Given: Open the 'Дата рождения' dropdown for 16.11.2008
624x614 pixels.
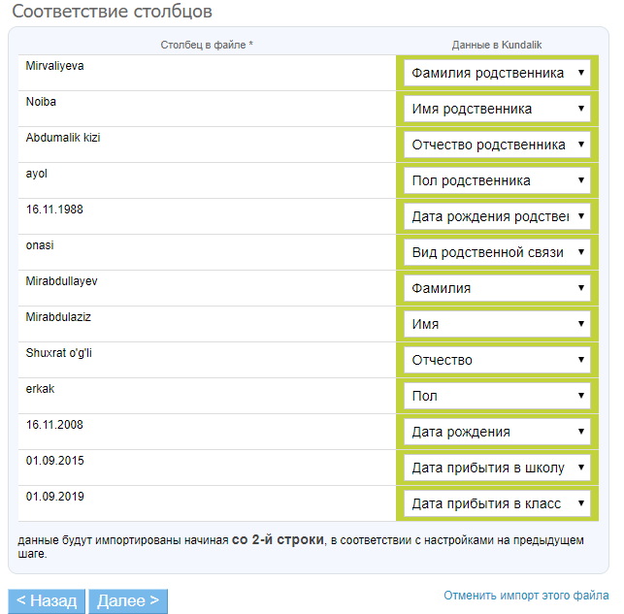Looking at the screenshot, I should 497,432.
